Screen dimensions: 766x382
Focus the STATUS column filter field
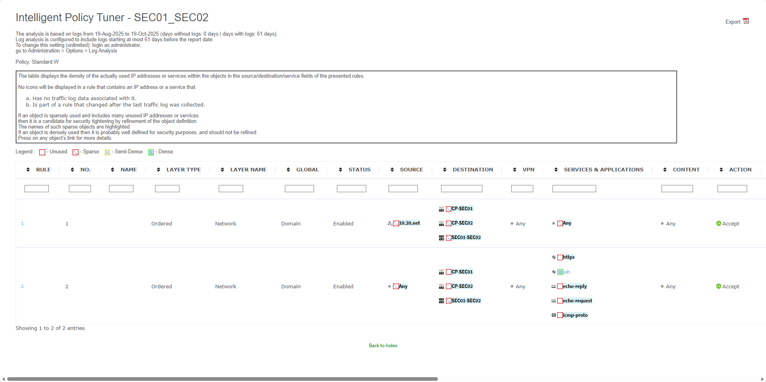351,189
